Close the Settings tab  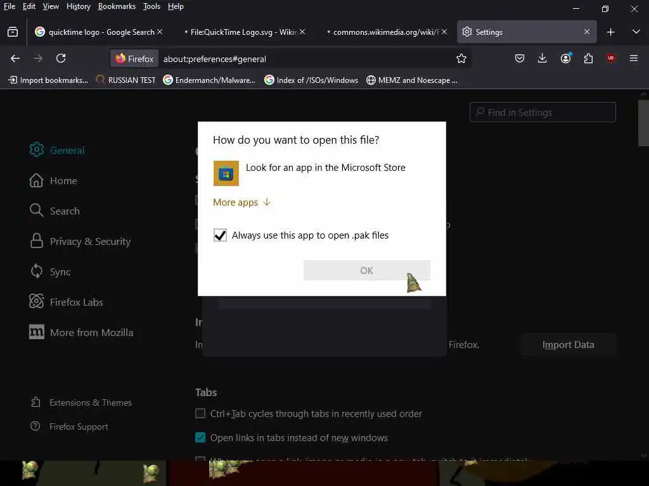(586, 32)
